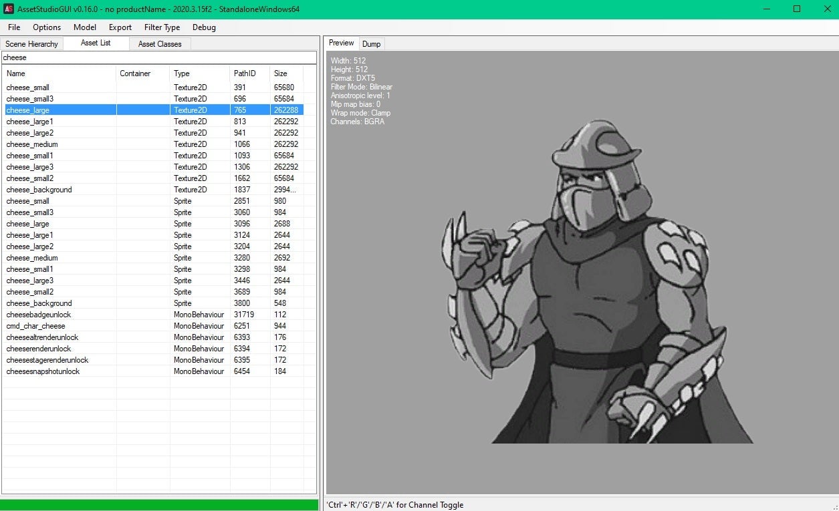The width and height of the screenshot is (839, 511).
Task: Open the File menu
Action: (14, 27)
